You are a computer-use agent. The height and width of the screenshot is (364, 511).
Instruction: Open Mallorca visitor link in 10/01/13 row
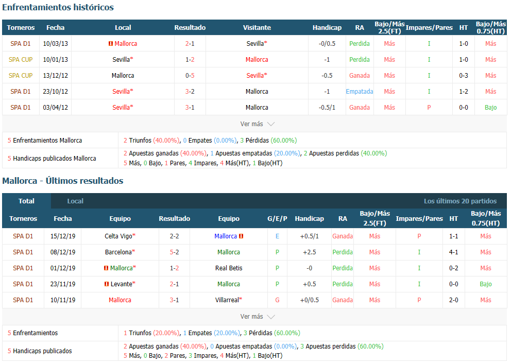[257, 60]
